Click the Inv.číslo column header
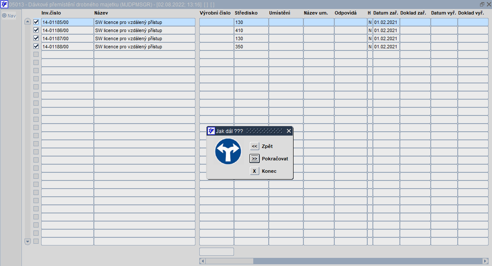492x266 pixels. 51,13
